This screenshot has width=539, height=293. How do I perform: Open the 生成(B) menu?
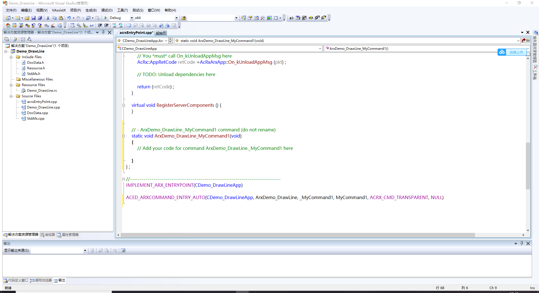[x=91, y=10]
